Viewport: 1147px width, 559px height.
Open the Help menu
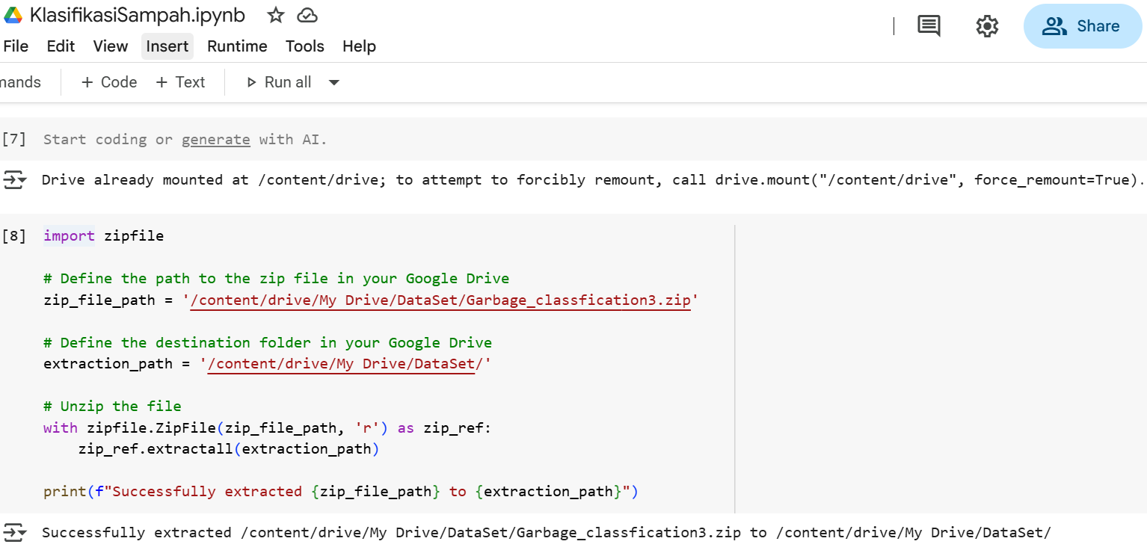coord(359,46)
